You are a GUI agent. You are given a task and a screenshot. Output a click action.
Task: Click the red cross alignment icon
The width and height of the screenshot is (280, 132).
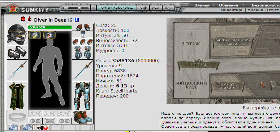pos(23,19)
